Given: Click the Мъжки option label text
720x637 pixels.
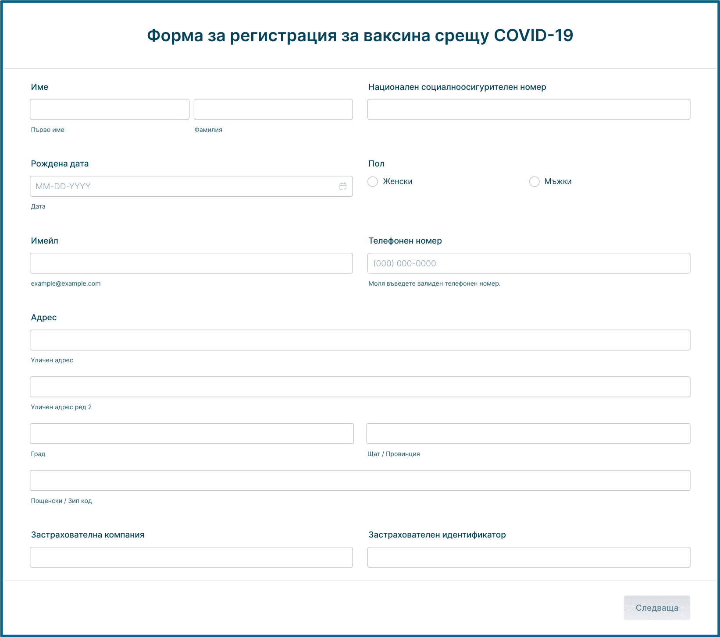Looking at the screenshot, I should click(558, 181).
